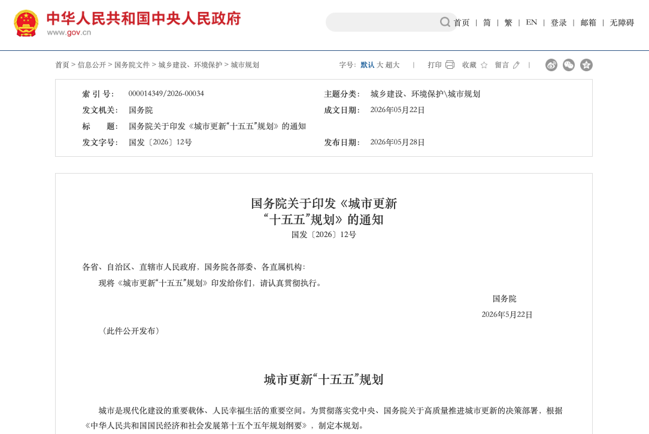Switch to English version EN
Viewport: 649px width, 434px height.
coord(532,22)
